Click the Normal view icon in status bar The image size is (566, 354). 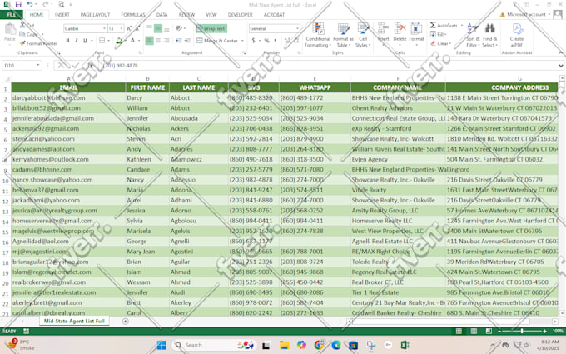(459, 331)
